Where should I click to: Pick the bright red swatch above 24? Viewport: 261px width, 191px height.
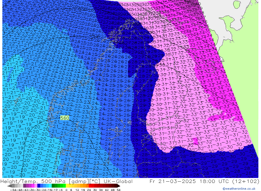(x=90, y=186)
